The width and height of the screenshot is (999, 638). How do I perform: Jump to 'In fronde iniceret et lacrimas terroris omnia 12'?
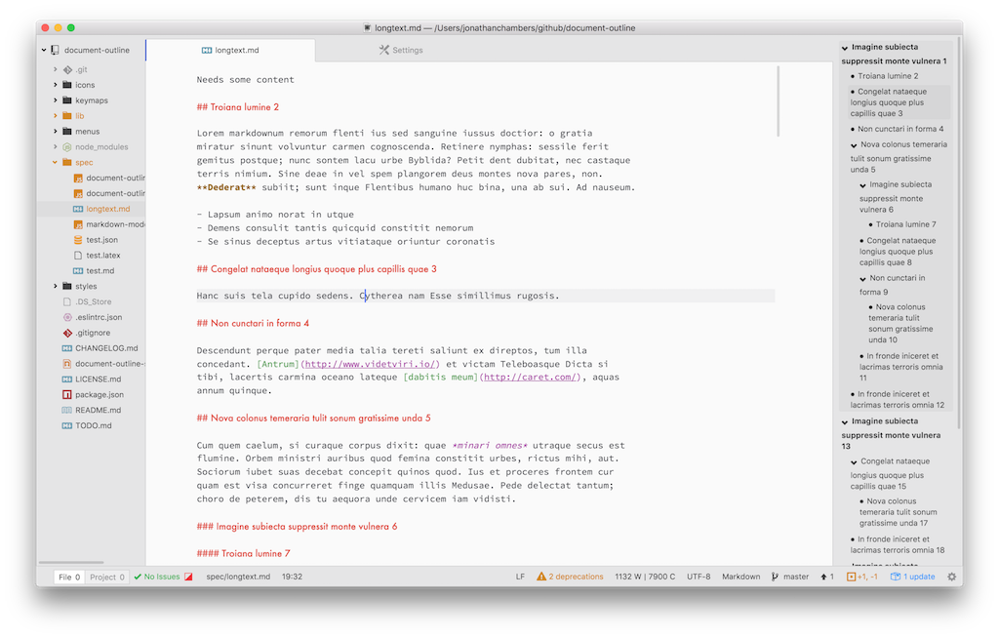[898, 400]
